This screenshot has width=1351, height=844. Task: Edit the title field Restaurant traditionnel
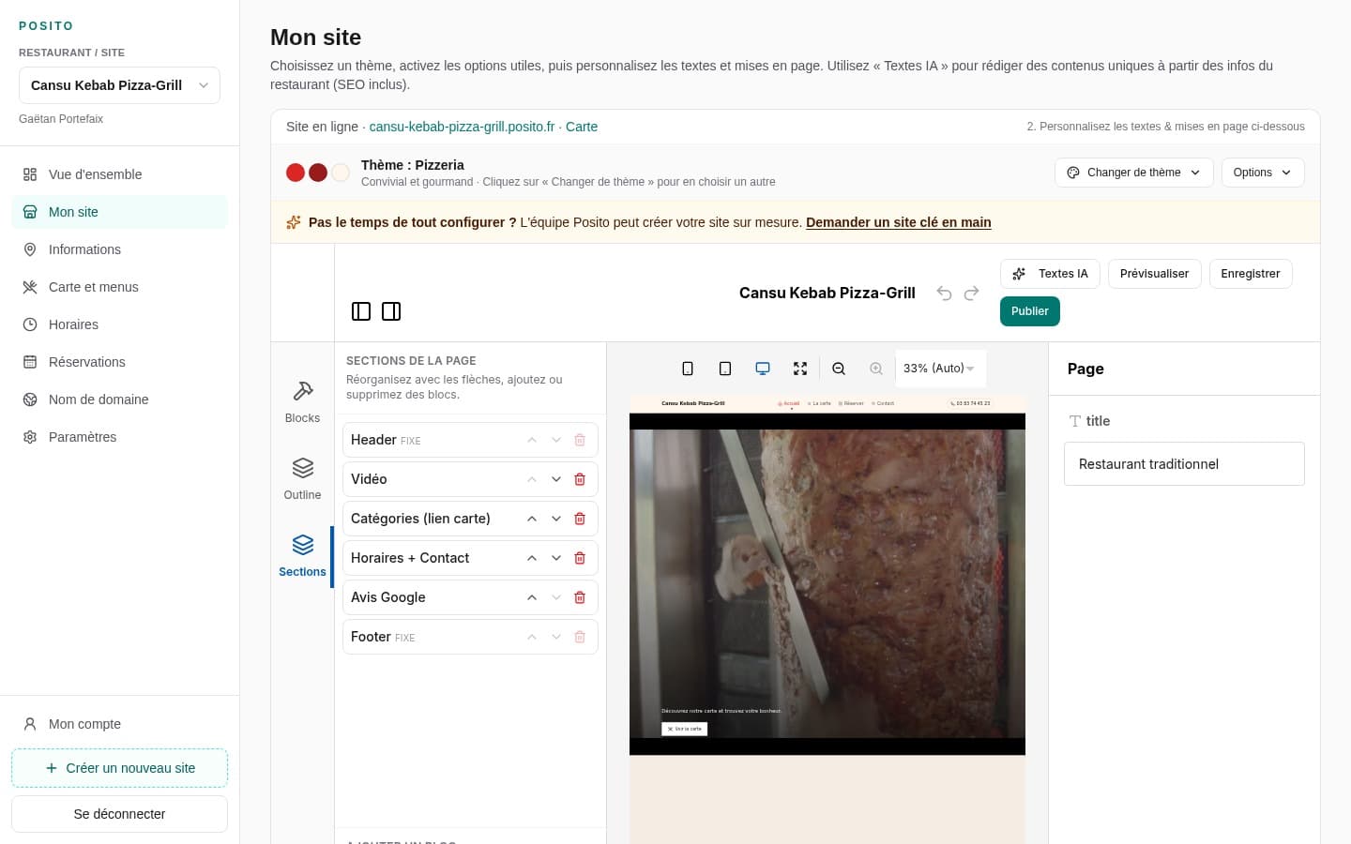point(1184,464)
